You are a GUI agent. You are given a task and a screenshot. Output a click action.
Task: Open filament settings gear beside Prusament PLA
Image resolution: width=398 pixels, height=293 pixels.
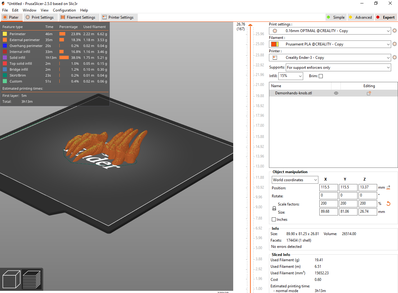click(x=395, y=44)
